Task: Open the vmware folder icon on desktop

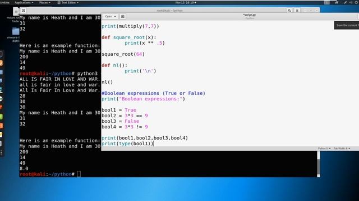Action: click(x=16, y=31)
